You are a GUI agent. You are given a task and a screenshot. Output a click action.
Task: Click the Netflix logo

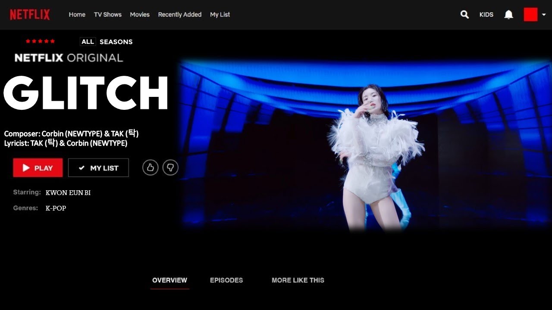point(30,15)
